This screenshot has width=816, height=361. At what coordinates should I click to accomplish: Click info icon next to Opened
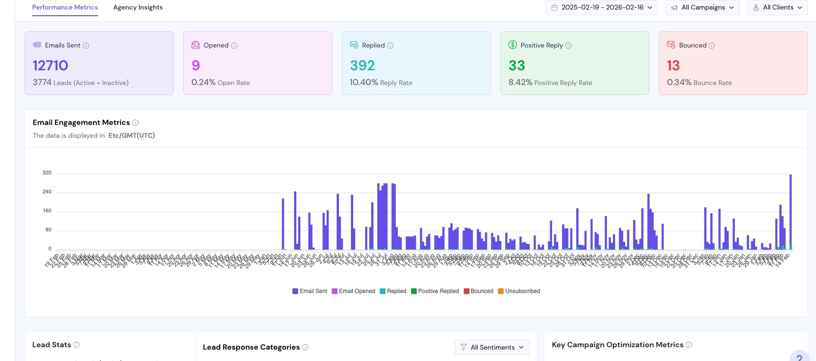234,46
